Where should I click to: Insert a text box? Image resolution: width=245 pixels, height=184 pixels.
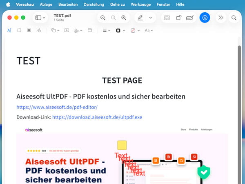pyautogui.click(x=67, y=30)
